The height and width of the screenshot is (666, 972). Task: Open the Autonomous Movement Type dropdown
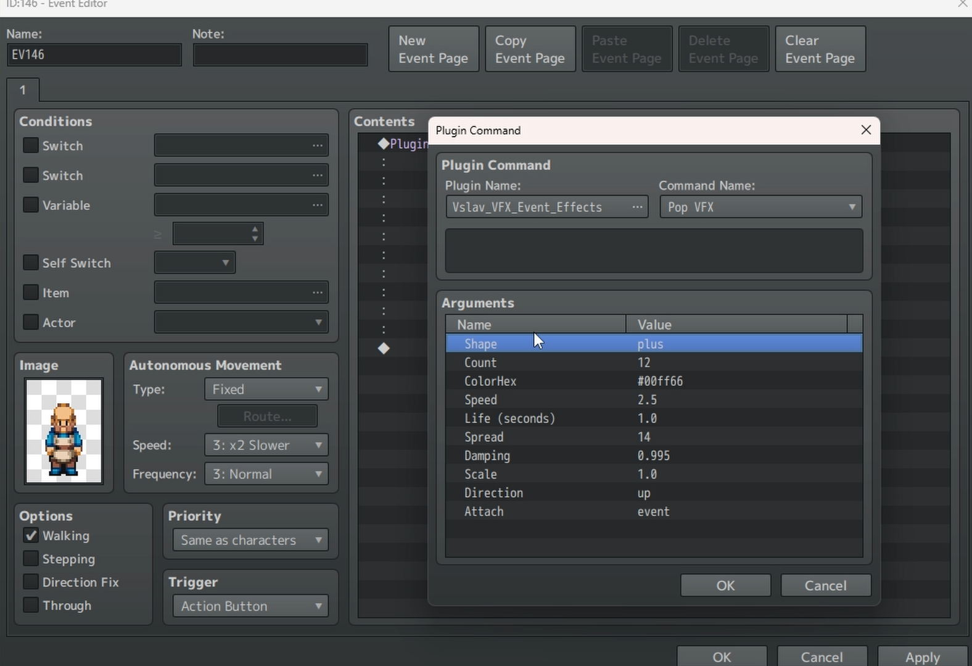click(266, 389)
